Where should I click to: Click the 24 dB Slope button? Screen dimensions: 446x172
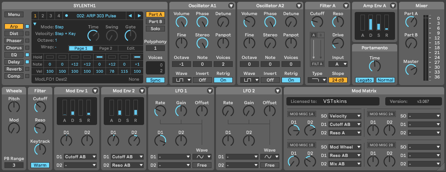[338, 80]
